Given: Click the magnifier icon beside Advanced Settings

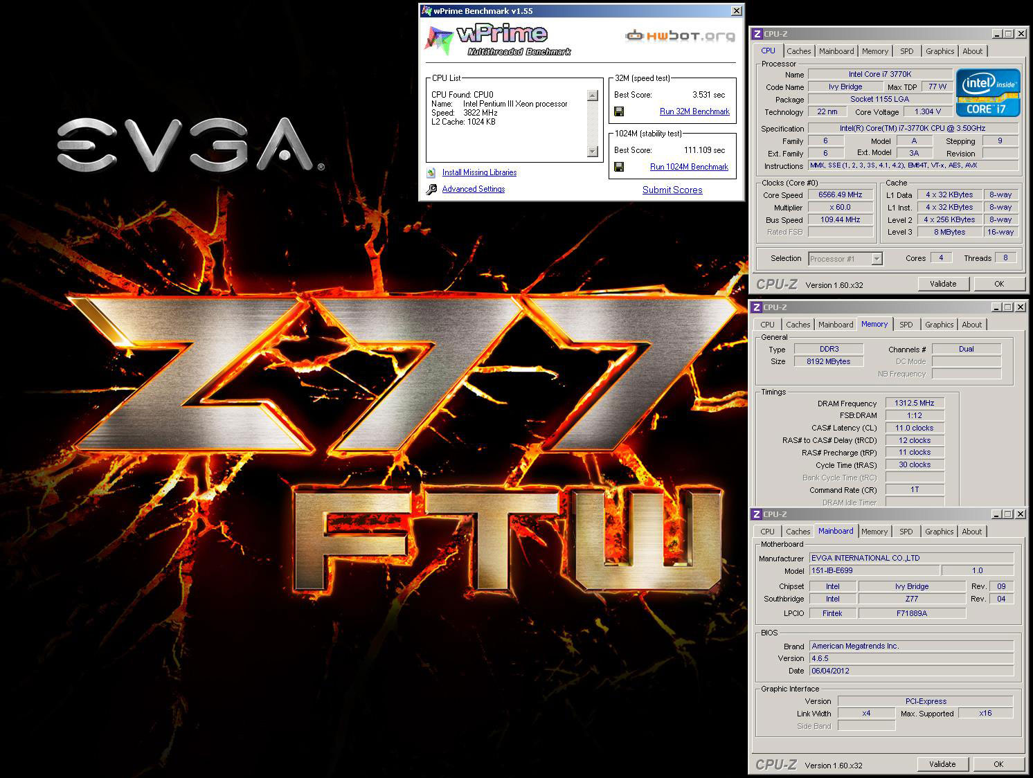Looking at the screenshot, I should point(431,189).
